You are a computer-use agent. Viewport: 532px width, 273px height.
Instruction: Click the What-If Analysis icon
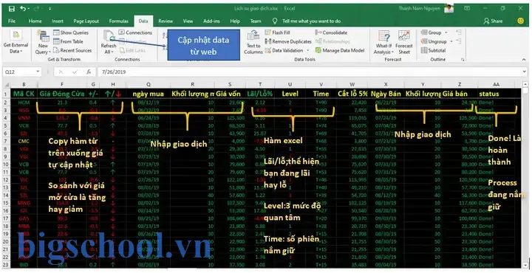[383, 36]
